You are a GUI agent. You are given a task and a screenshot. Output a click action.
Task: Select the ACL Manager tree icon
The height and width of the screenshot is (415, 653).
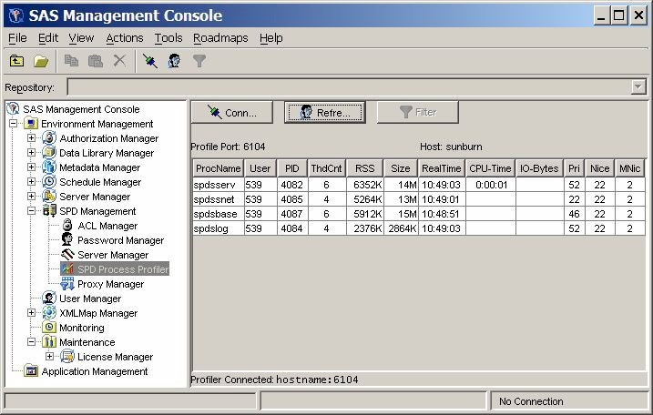coord(67,226)
